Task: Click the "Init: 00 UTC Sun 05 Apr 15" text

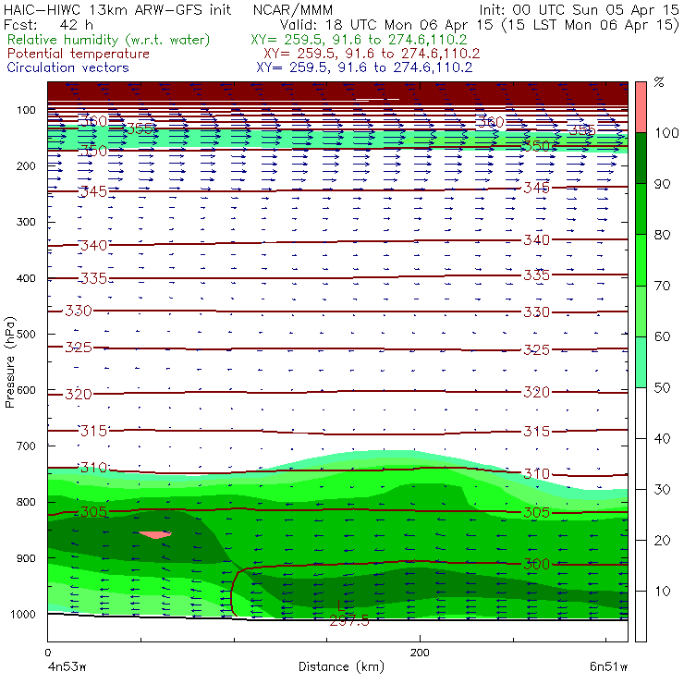Action: 579,10
